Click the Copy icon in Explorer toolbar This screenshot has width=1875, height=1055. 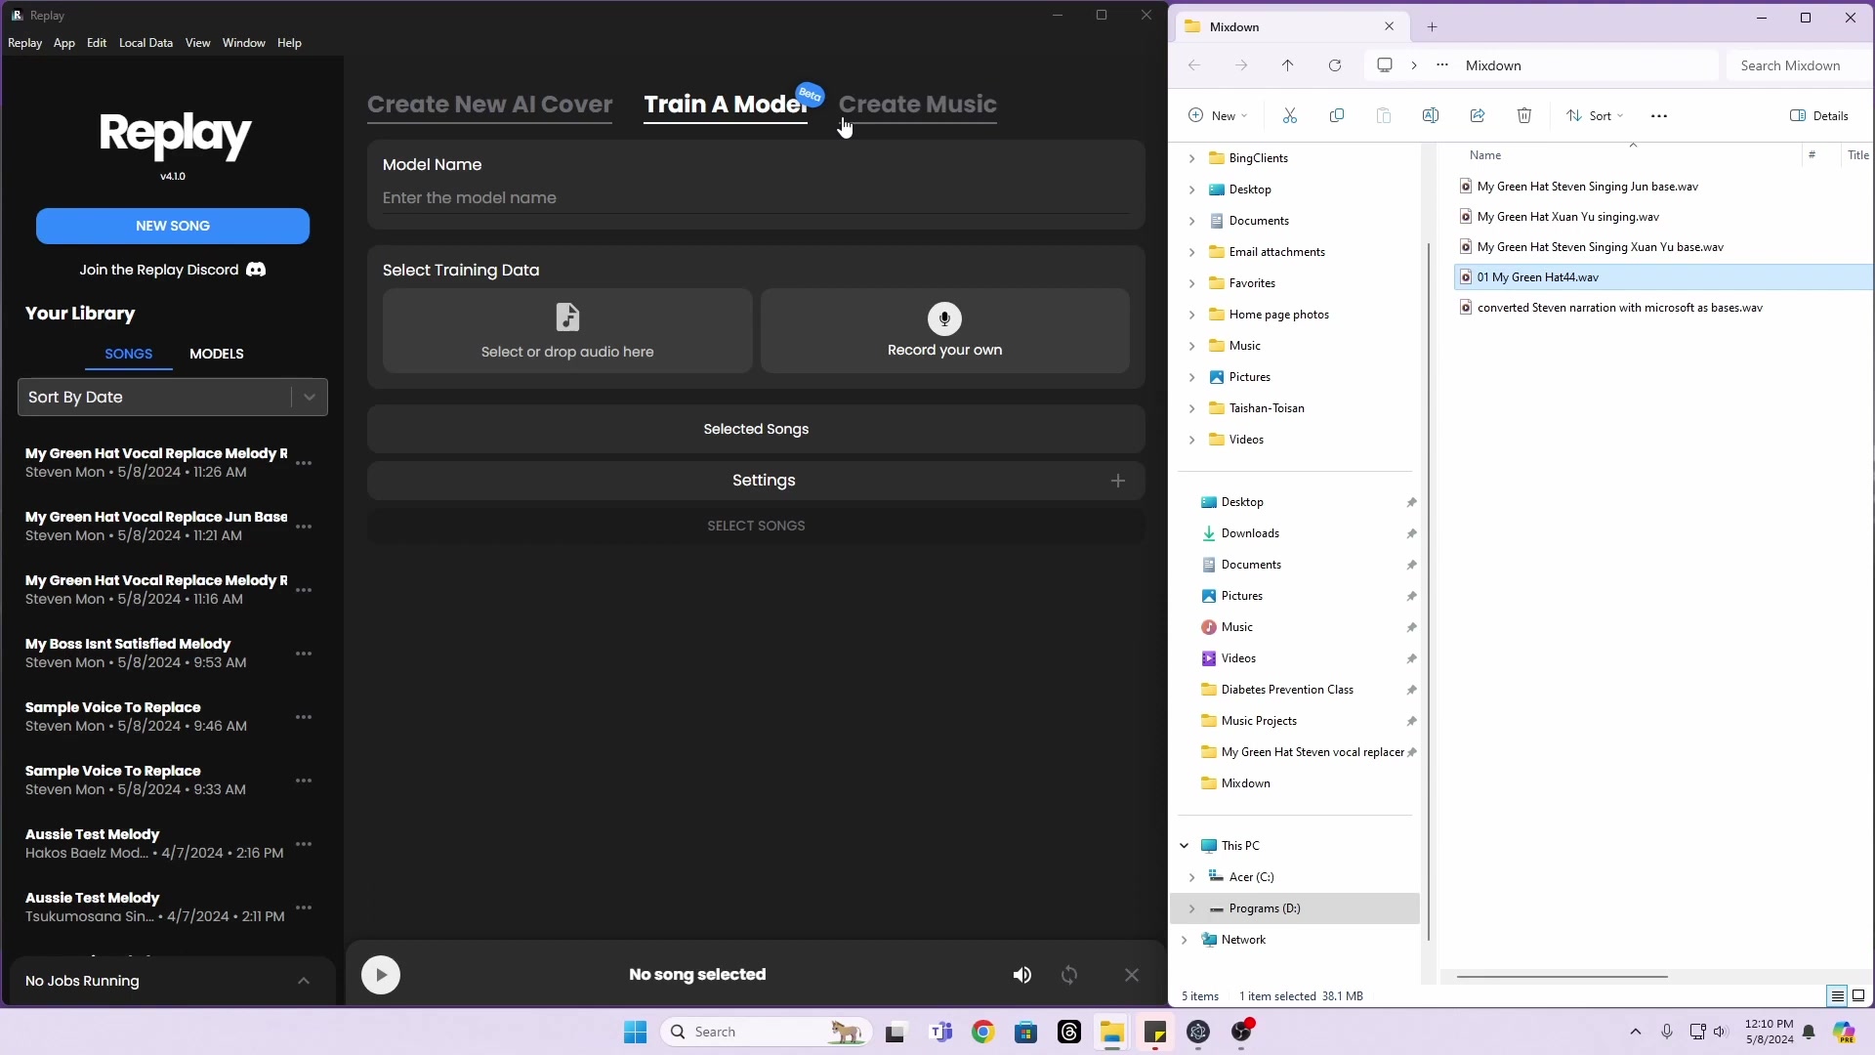(x=1337, y=115)
